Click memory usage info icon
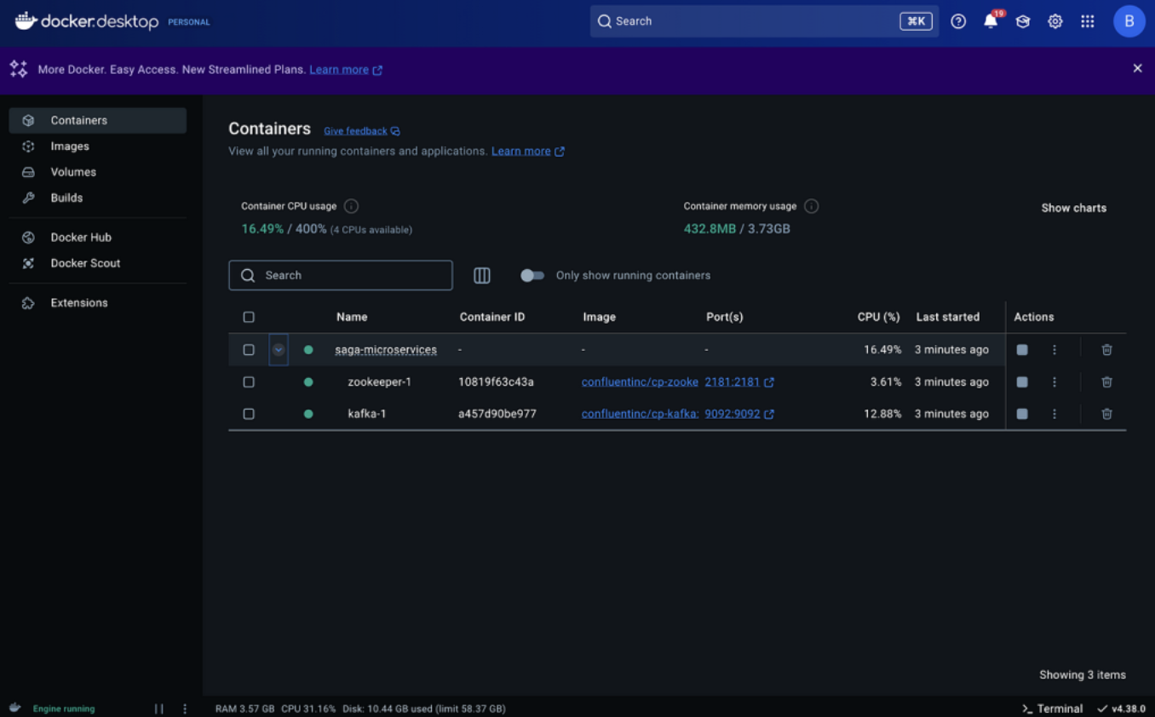The height and width of the screenshot is (717, 1155). (812, 206)
